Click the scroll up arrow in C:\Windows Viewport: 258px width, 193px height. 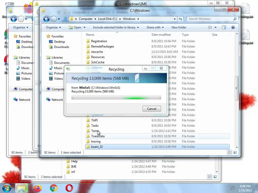(x=237, y=34)
